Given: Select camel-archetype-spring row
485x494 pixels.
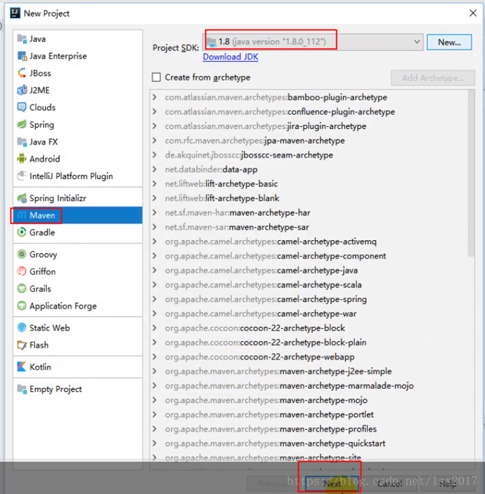Looking at the screenshot, I should point(309,299).
